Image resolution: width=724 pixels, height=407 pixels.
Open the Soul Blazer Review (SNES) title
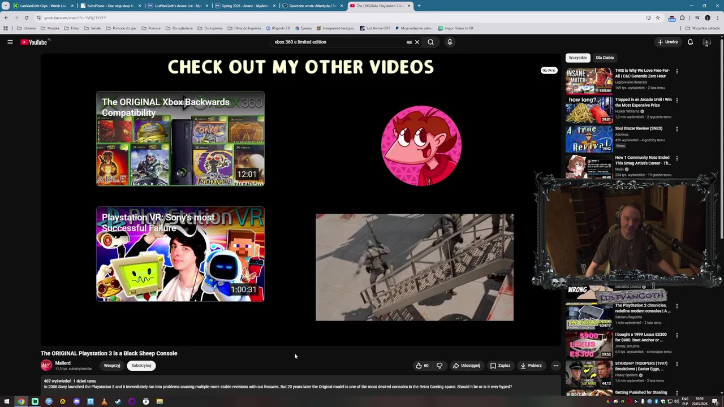point(639,128)
